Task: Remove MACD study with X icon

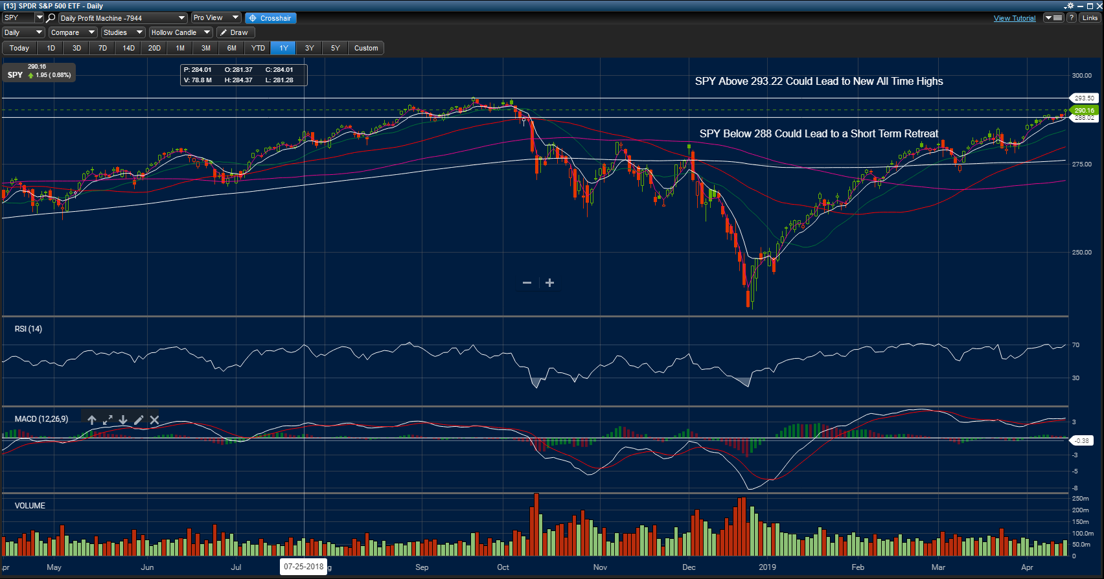Action: pos(154,420)
